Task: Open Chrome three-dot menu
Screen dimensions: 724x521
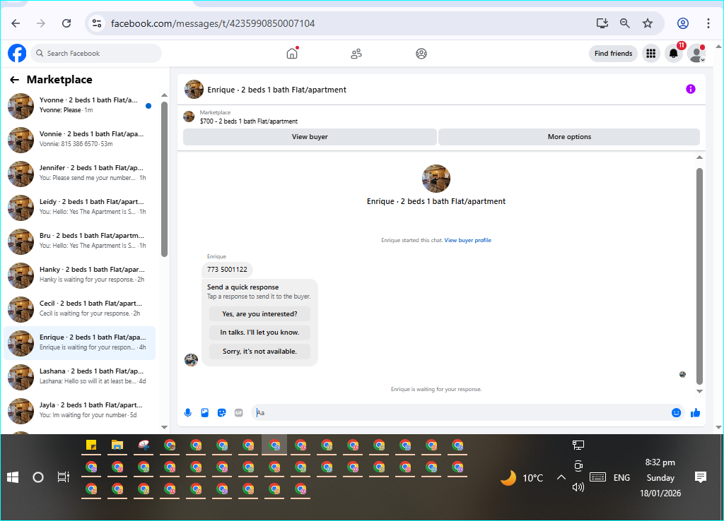Action: click(x=708, y=23)
